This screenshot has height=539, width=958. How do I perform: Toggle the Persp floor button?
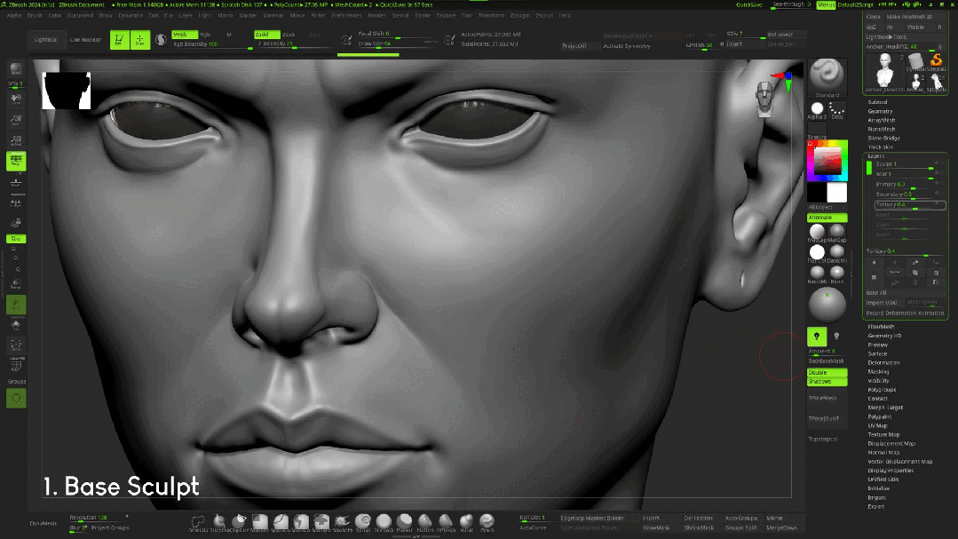click(16, 162)
